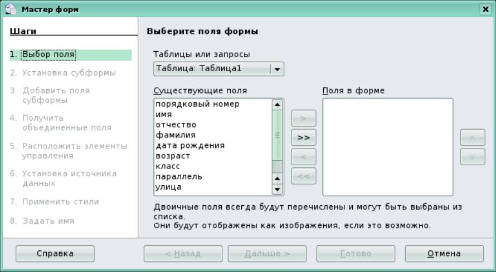Move the field up with the ^ button
The height and width of the screenshot is (272, 496).
coord(472,137)
